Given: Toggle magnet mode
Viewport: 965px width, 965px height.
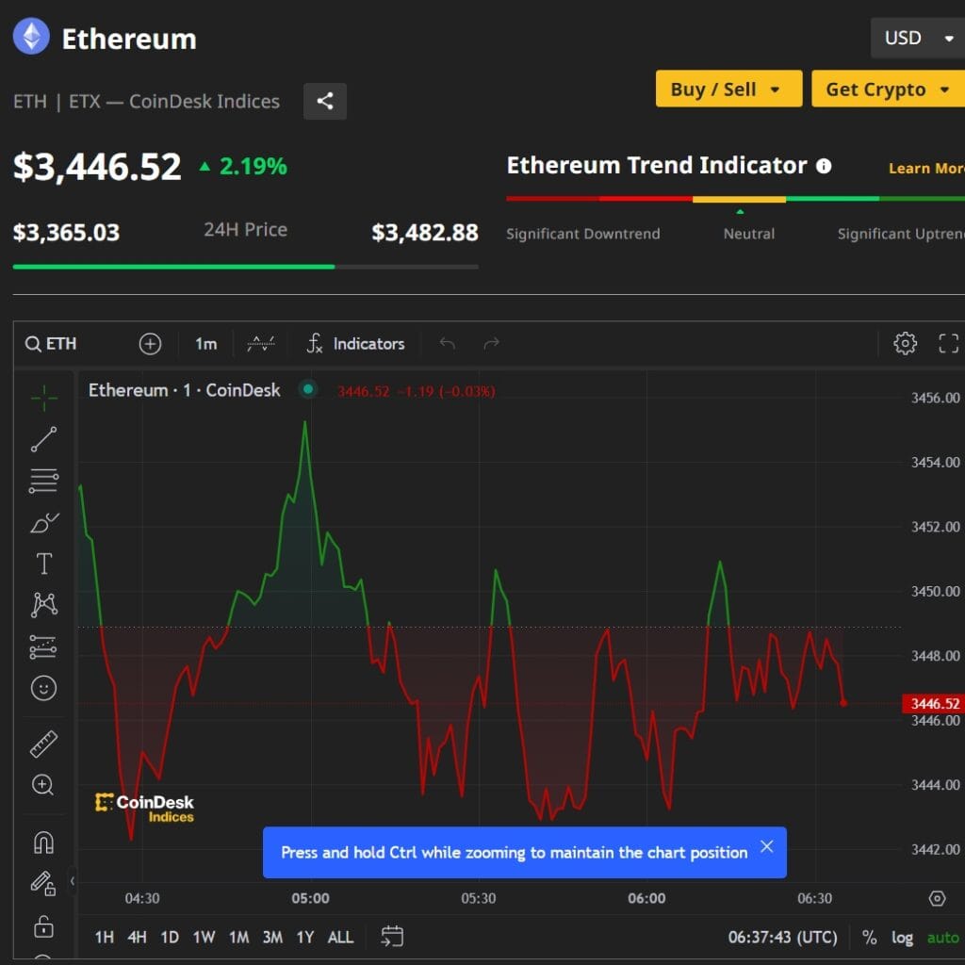Looking at the screenshot, I should 43,842.
